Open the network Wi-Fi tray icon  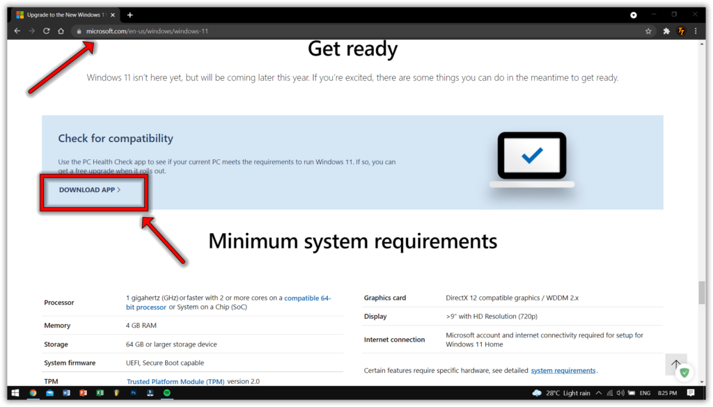pyautogui.click(x=610, y=393)
